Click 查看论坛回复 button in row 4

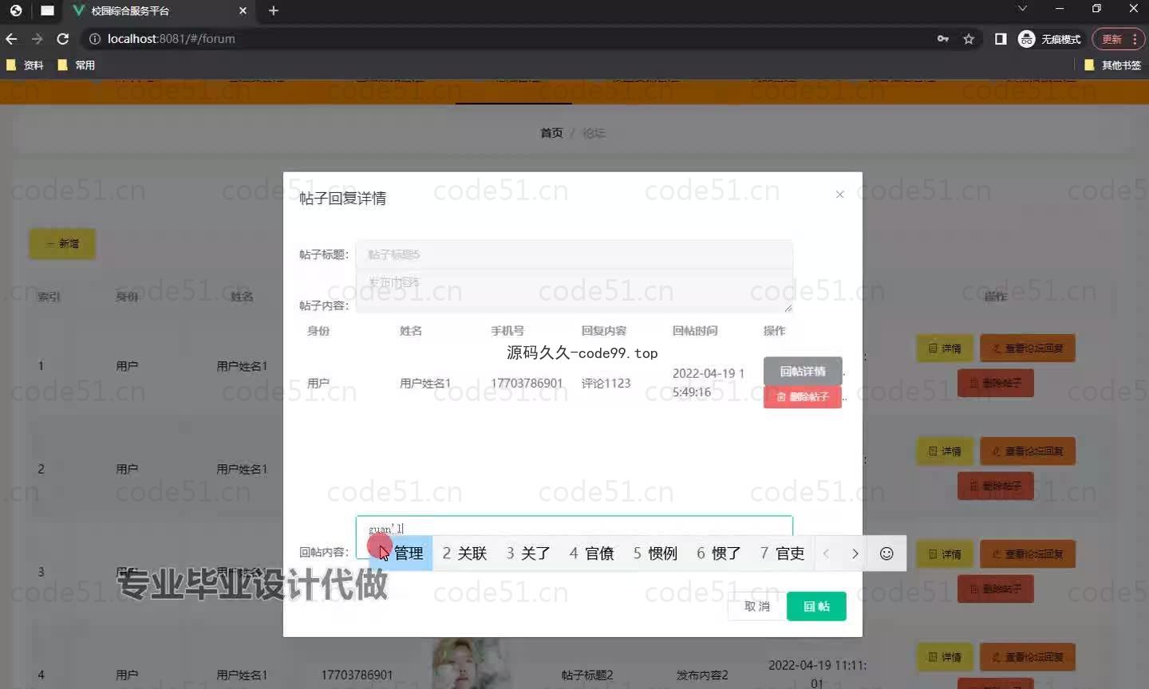tap(1028, 657)
